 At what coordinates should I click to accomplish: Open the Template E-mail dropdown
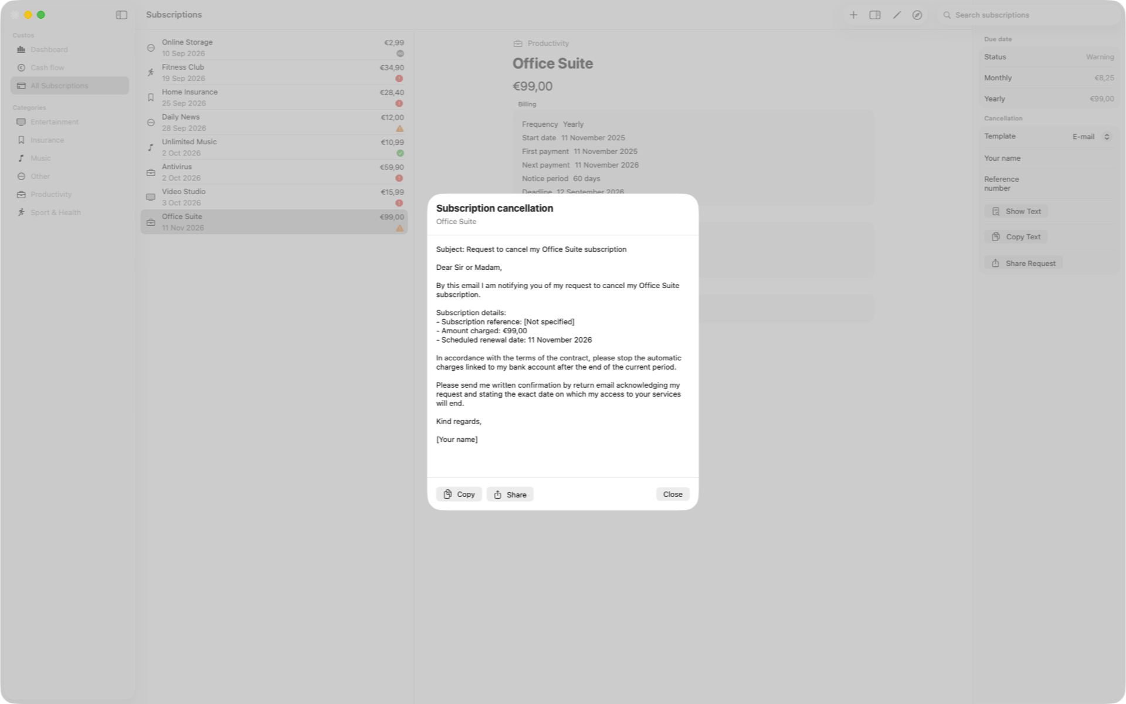1091,137
